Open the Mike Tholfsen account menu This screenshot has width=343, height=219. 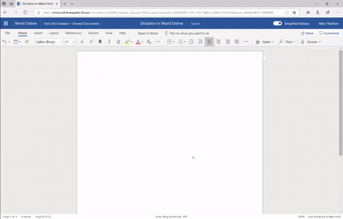pyautogui.click(x=328, y=23)
